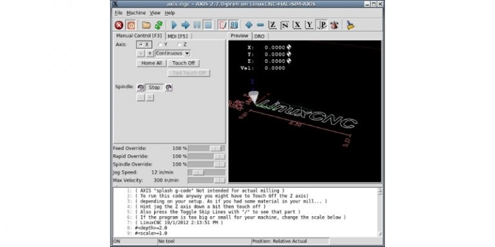Open the Machine menu
The width and height of the screenshot is (495, 247).
click(x=136, y=13)
